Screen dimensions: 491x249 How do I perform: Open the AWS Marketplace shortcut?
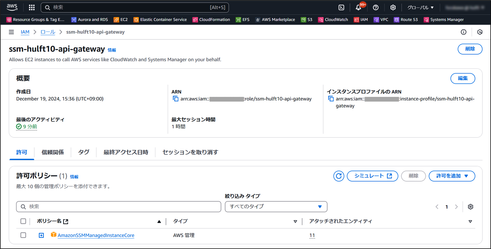pos(275,20)
